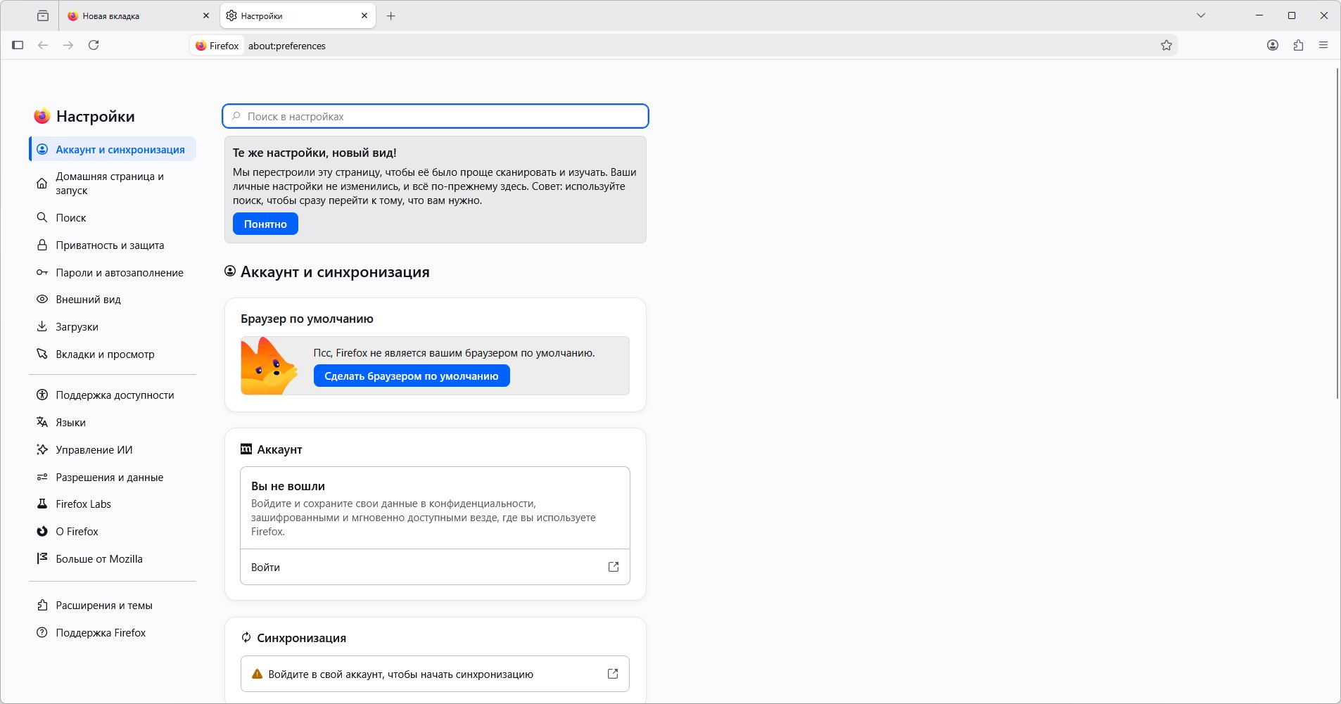Screen dimensions: 1341x704
Task: Click the external link icon beside Войти
Action: [x=614, y=567]
